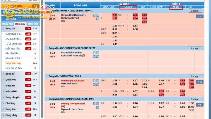
Task: Select 1X2 odds 5.00 for Urawa
Action: tap(144, 15)
